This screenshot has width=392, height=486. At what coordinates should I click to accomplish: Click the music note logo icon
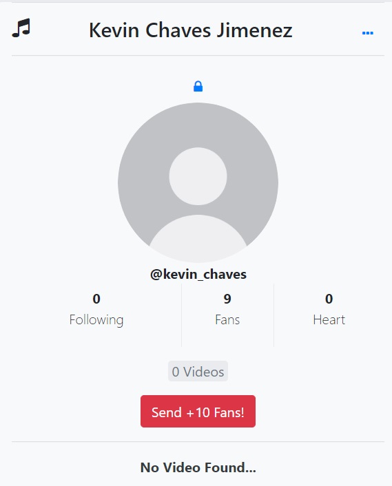21,28
